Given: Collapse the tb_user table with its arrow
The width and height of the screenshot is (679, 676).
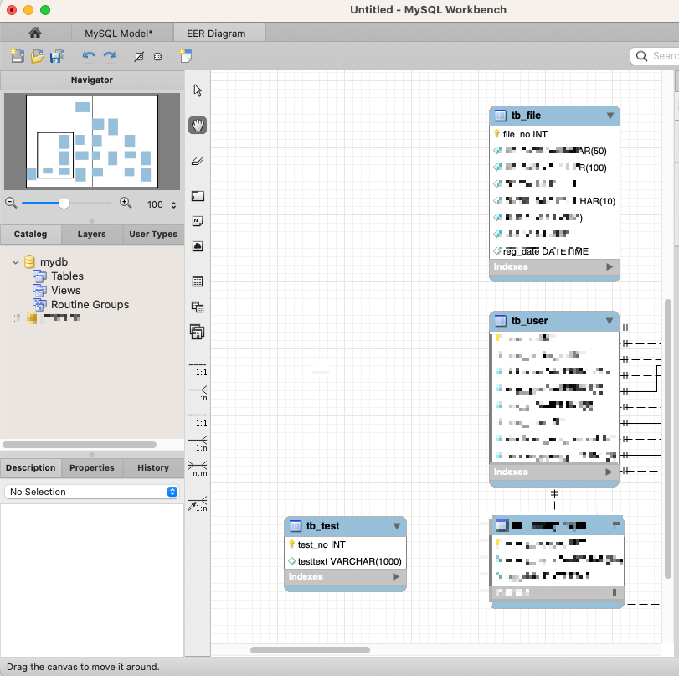Looking at the screenshot, I should click(x=610, y=321).
